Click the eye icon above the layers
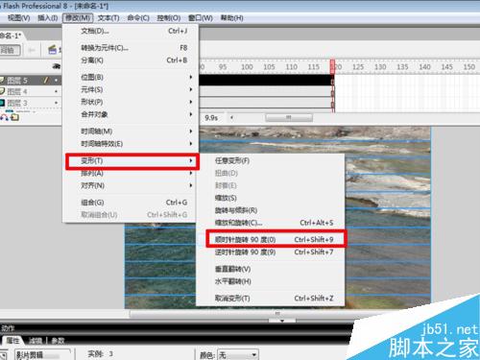The image size is (480, 360). tap(57, 66)
